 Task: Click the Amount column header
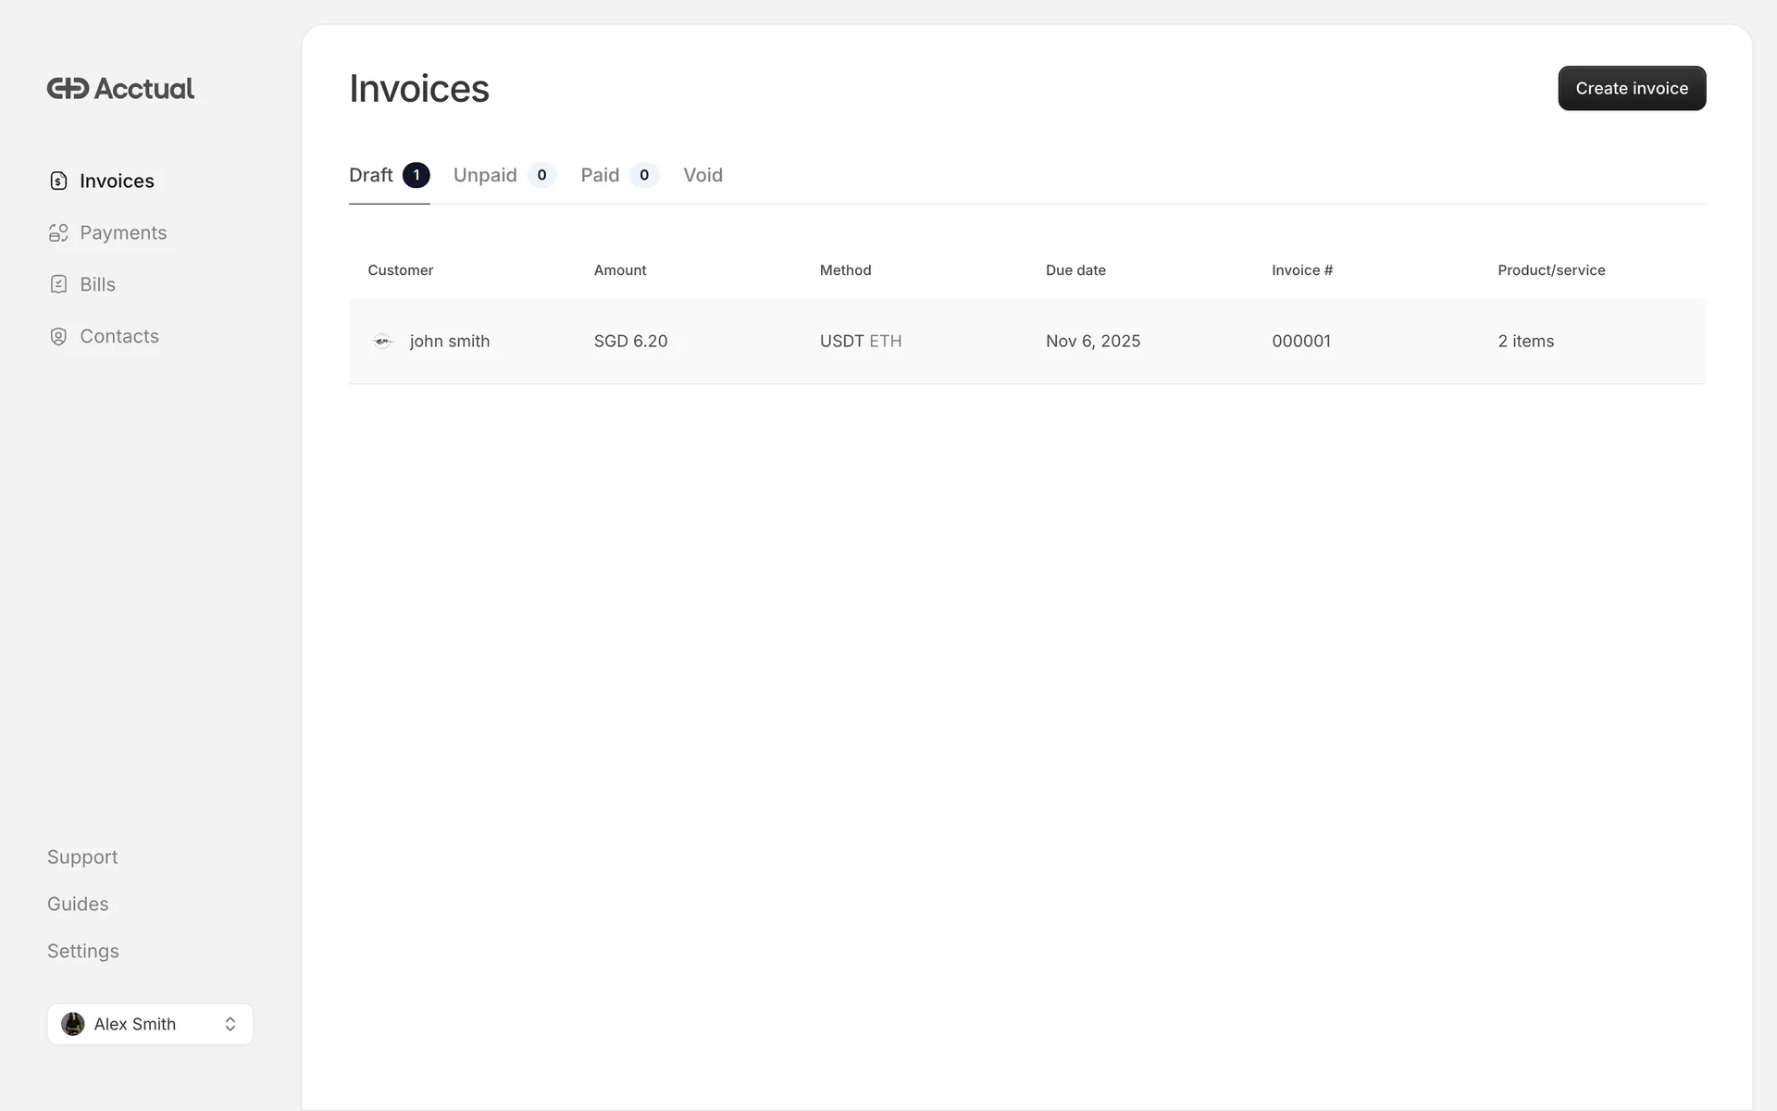[620, 270]
